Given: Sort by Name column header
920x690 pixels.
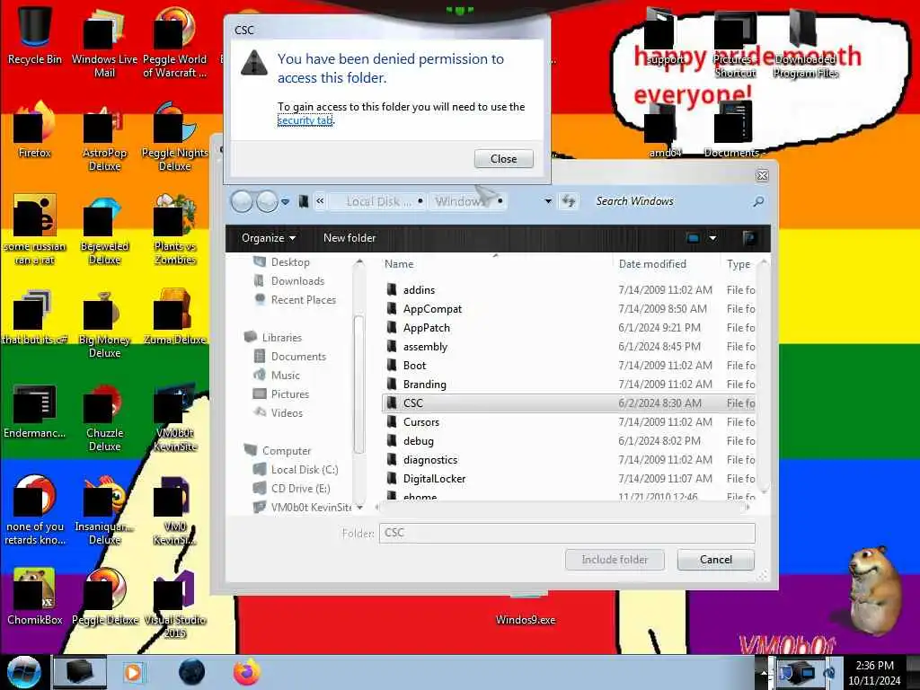Looking at the screenshot, I should click(x=399, y=264).
